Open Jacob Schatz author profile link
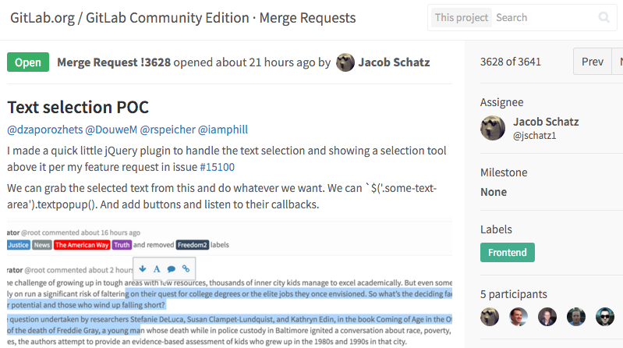 coord(394,62)
